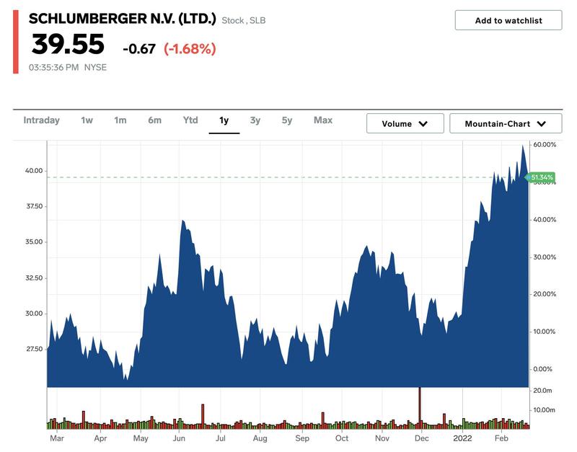Image resolution: width=577 pixels, height=452 pixels.
Task: Click the 2022 label on the x-axis
Action: coord(462,438)
